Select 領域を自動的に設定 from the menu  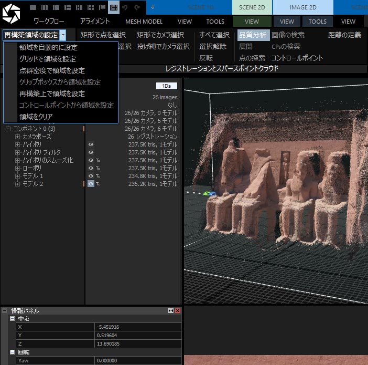click(48, 47)
